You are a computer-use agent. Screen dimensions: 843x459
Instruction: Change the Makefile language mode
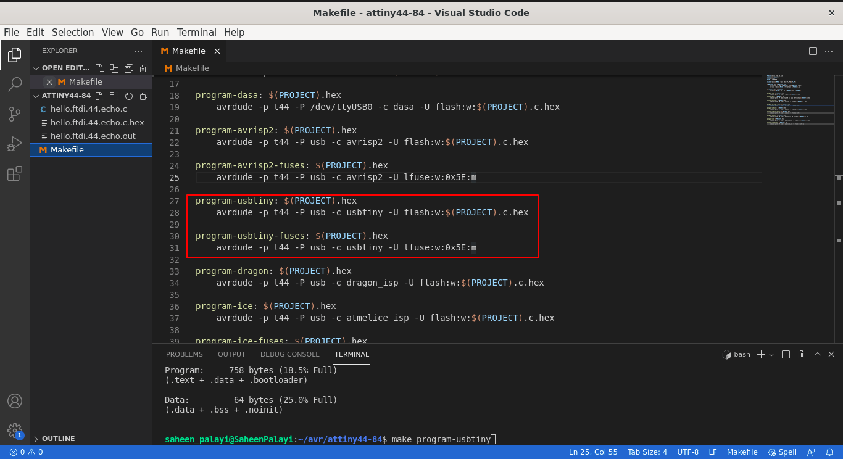(742, 452)
